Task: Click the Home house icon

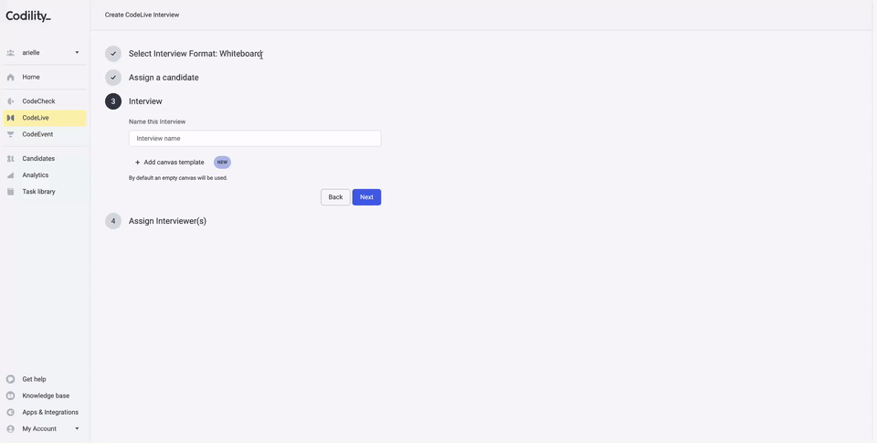Action: coord(11,78)
